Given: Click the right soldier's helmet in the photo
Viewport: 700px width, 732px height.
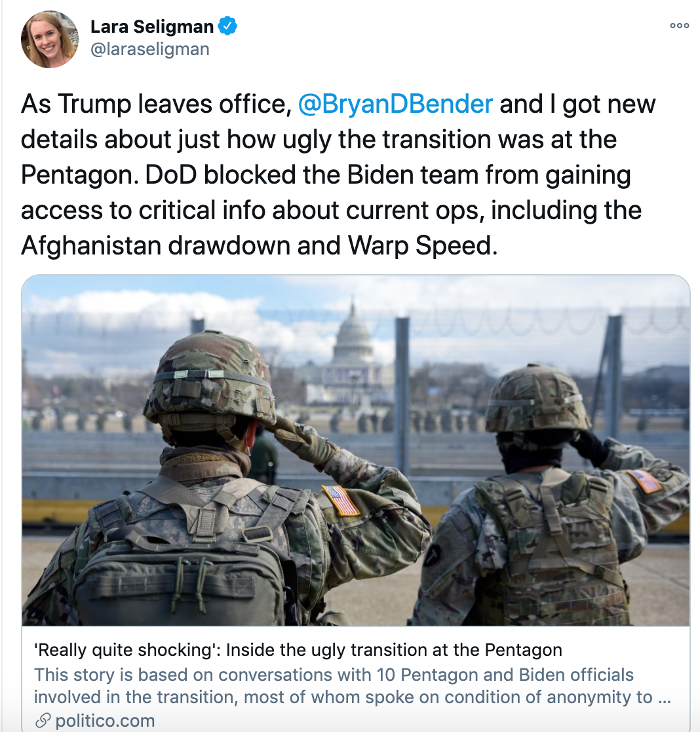Looking at the screenshot, I should [x=537, y=397].
